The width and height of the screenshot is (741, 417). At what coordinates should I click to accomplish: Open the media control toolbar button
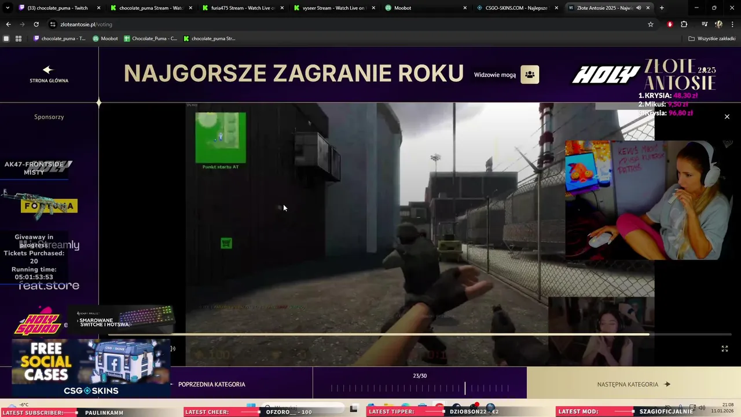[705, 24]
